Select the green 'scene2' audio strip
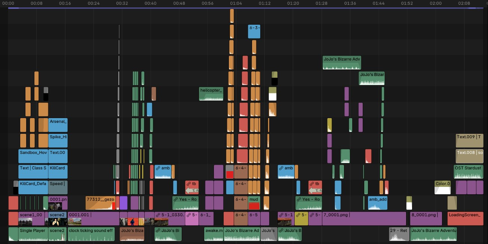The image size is (488, 244). tap(58, 234)
